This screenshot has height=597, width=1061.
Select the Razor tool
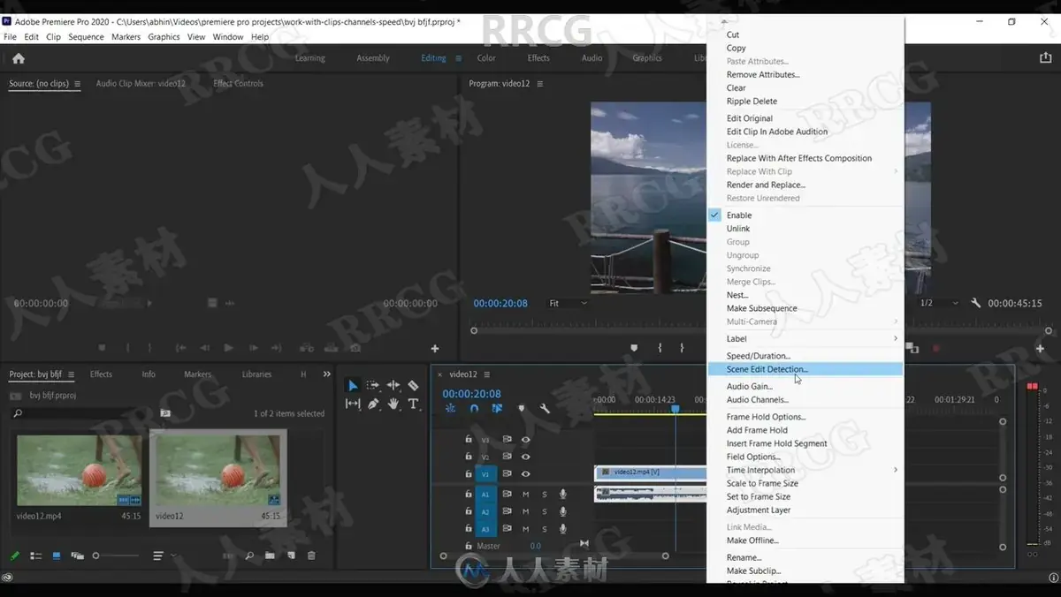(413, 386)
